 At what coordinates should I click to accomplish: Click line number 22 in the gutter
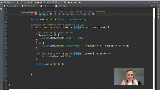click(6, 53)
